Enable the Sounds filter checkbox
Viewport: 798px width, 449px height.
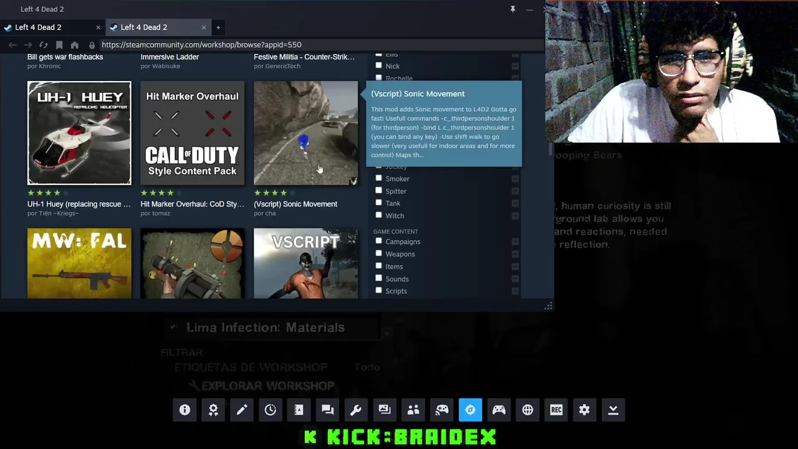pos(378,278)
